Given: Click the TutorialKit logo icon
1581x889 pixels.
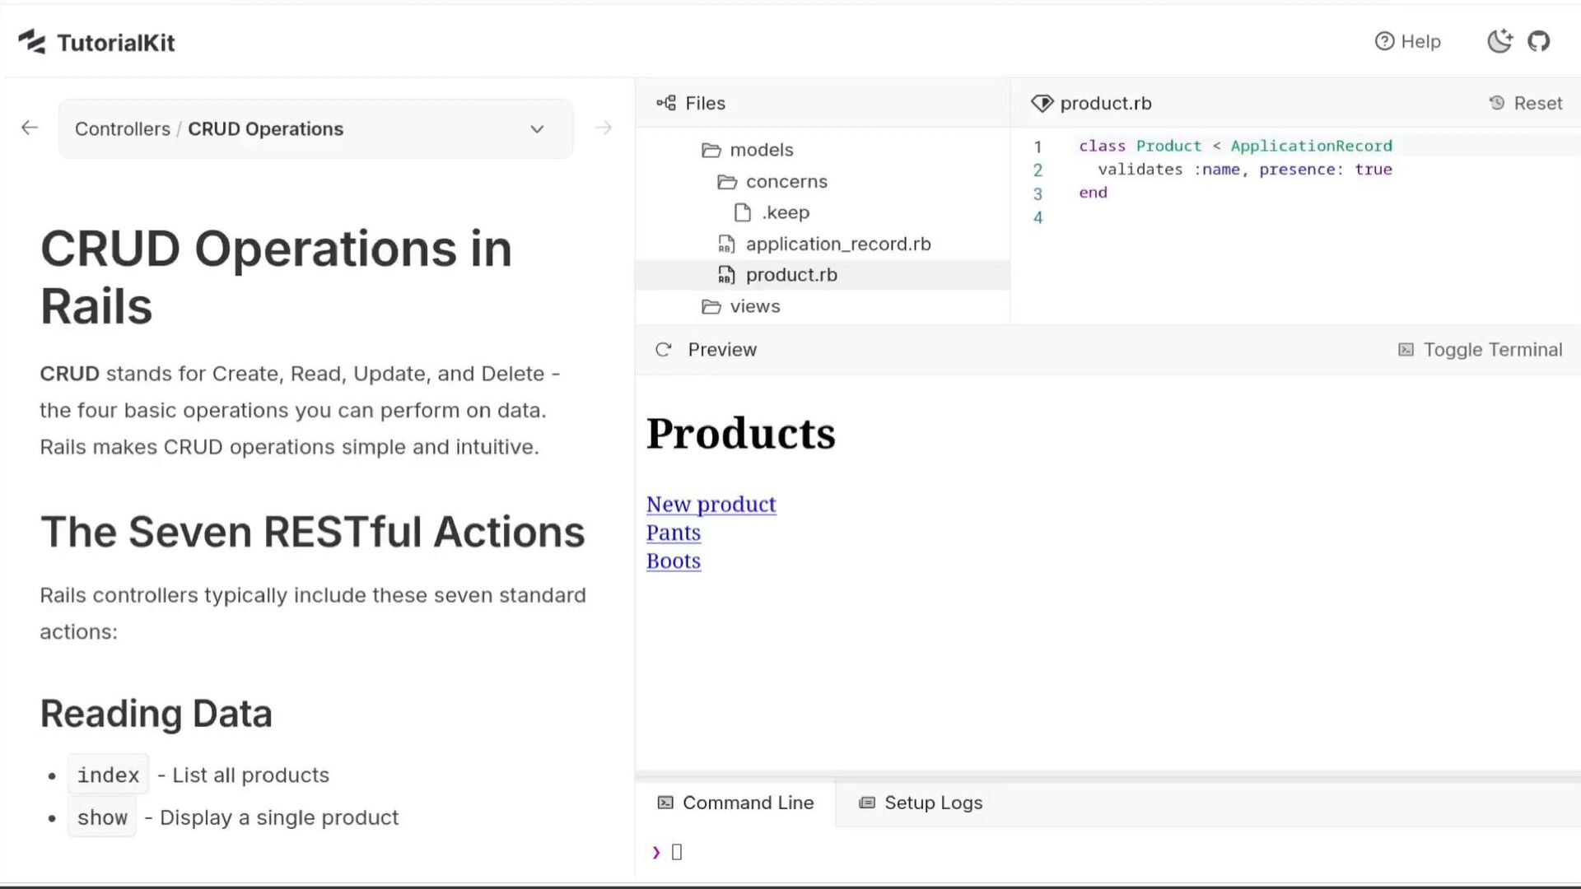Looking at the screenshot, I should 32,41.
